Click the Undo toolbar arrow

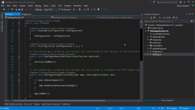26,9
